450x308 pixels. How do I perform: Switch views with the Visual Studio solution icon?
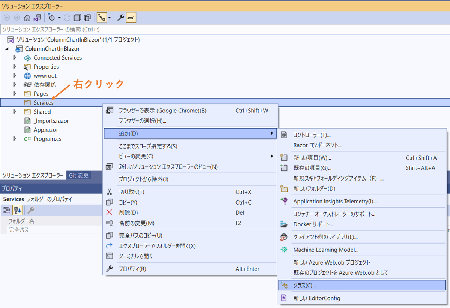[37, 18]
